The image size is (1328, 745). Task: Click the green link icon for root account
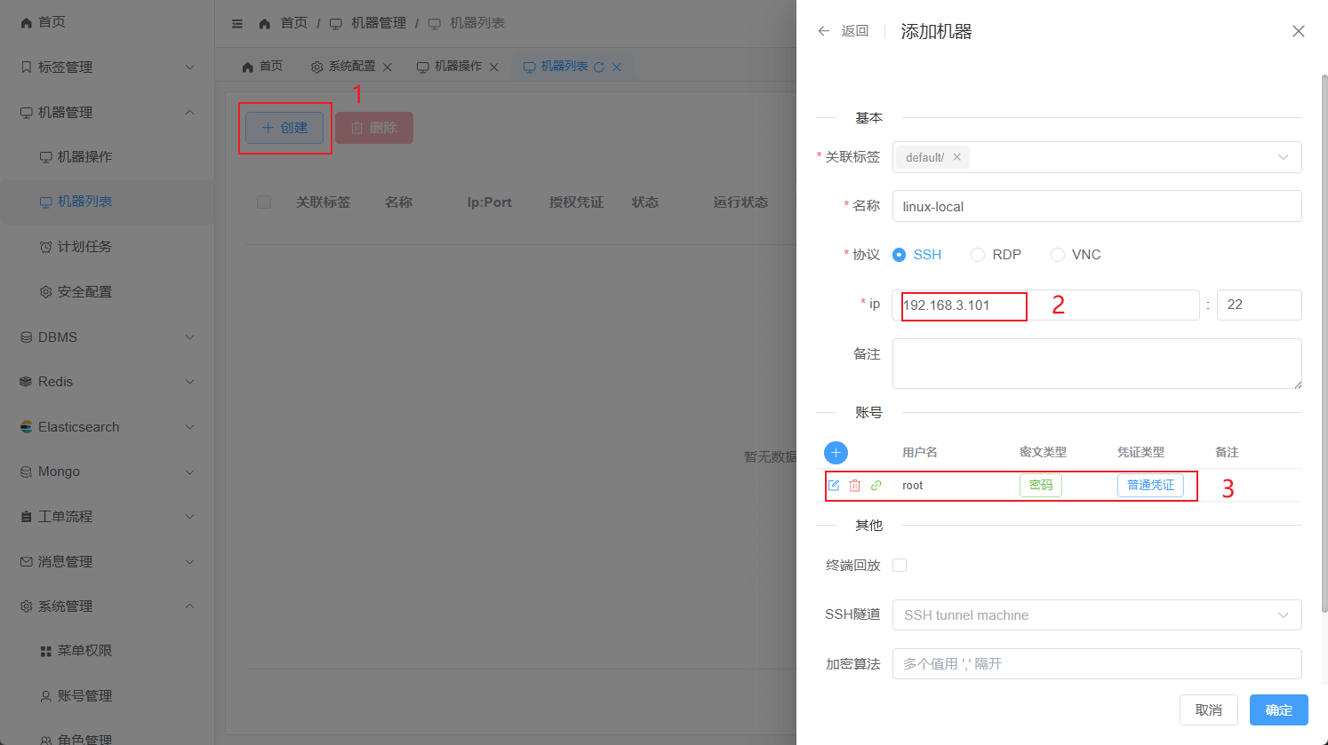[x=876, y=486]
